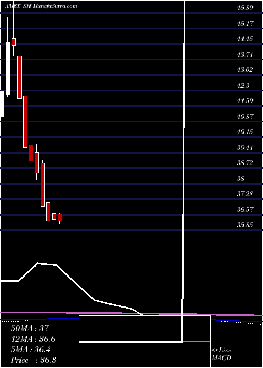Select the 45.89 price axis label
This screenshot has width=263, height=368.
coord(245,8)
